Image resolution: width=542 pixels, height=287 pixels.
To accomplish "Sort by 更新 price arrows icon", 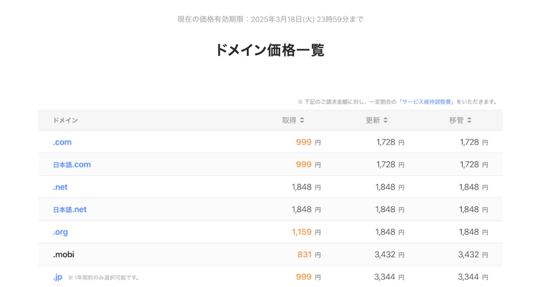I will pyautogui.click(x=386, y=120).
